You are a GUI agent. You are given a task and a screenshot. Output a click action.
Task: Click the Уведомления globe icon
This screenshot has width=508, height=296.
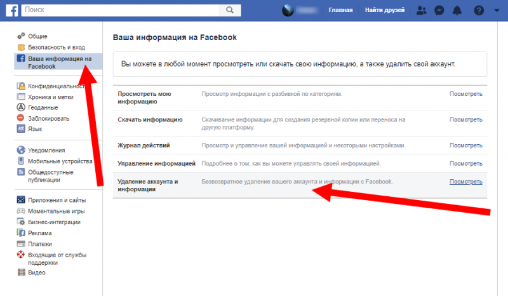pos(21,150)
